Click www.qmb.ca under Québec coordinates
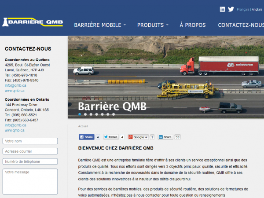Screen dimensions: 264x198 (15, 91)
